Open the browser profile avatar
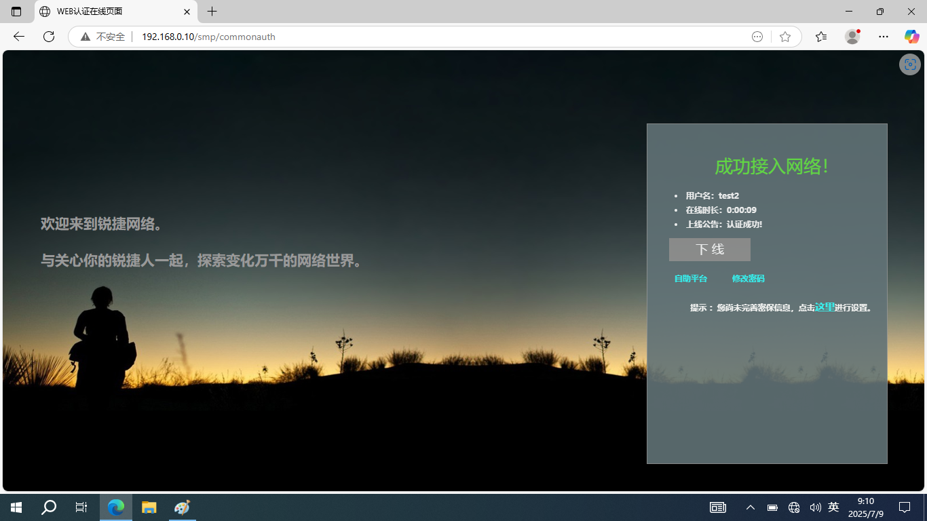 pyautogui.click(x=852, y=37)
